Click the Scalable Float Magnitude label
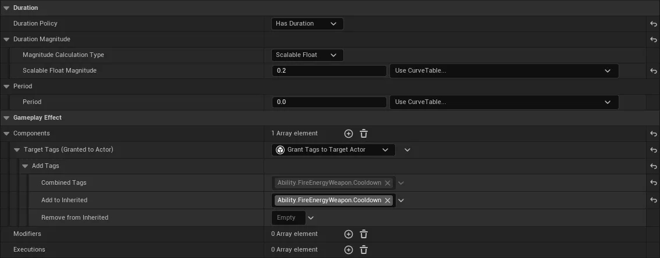Screen dimensions: 660x258 (59, 70)
